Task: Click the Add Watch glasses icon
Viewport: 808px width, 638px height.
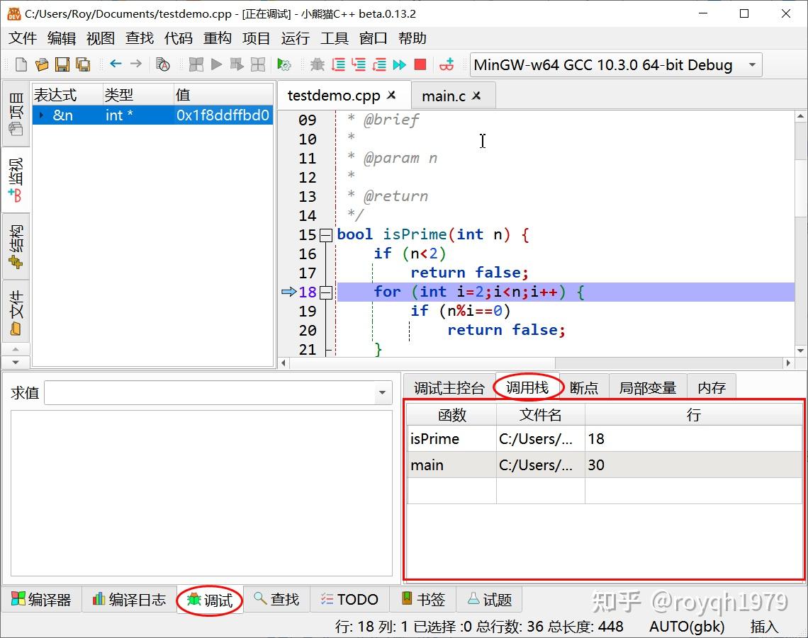Action: coord(447,64)
